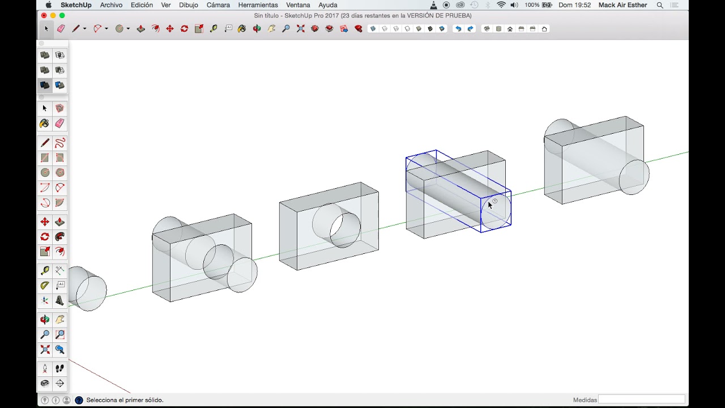This screenshot has height=408, width=725.
Task: Open the Wi-Fi status menu
Action: click(x=501, y=5)
